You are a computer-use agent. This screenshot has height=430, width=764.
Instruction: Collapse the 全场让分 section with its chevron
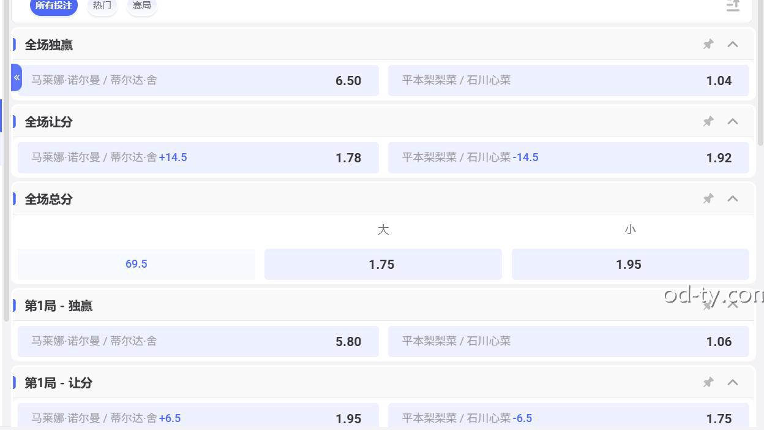[733, 121]
